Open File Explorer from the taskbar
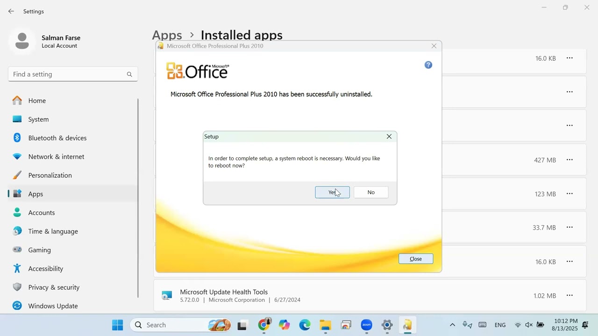598x336 pixels. click(326, 325)
